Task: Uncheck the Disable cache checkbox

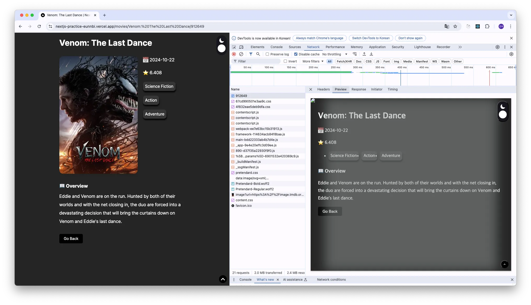Action: click(x=296, y=54)
